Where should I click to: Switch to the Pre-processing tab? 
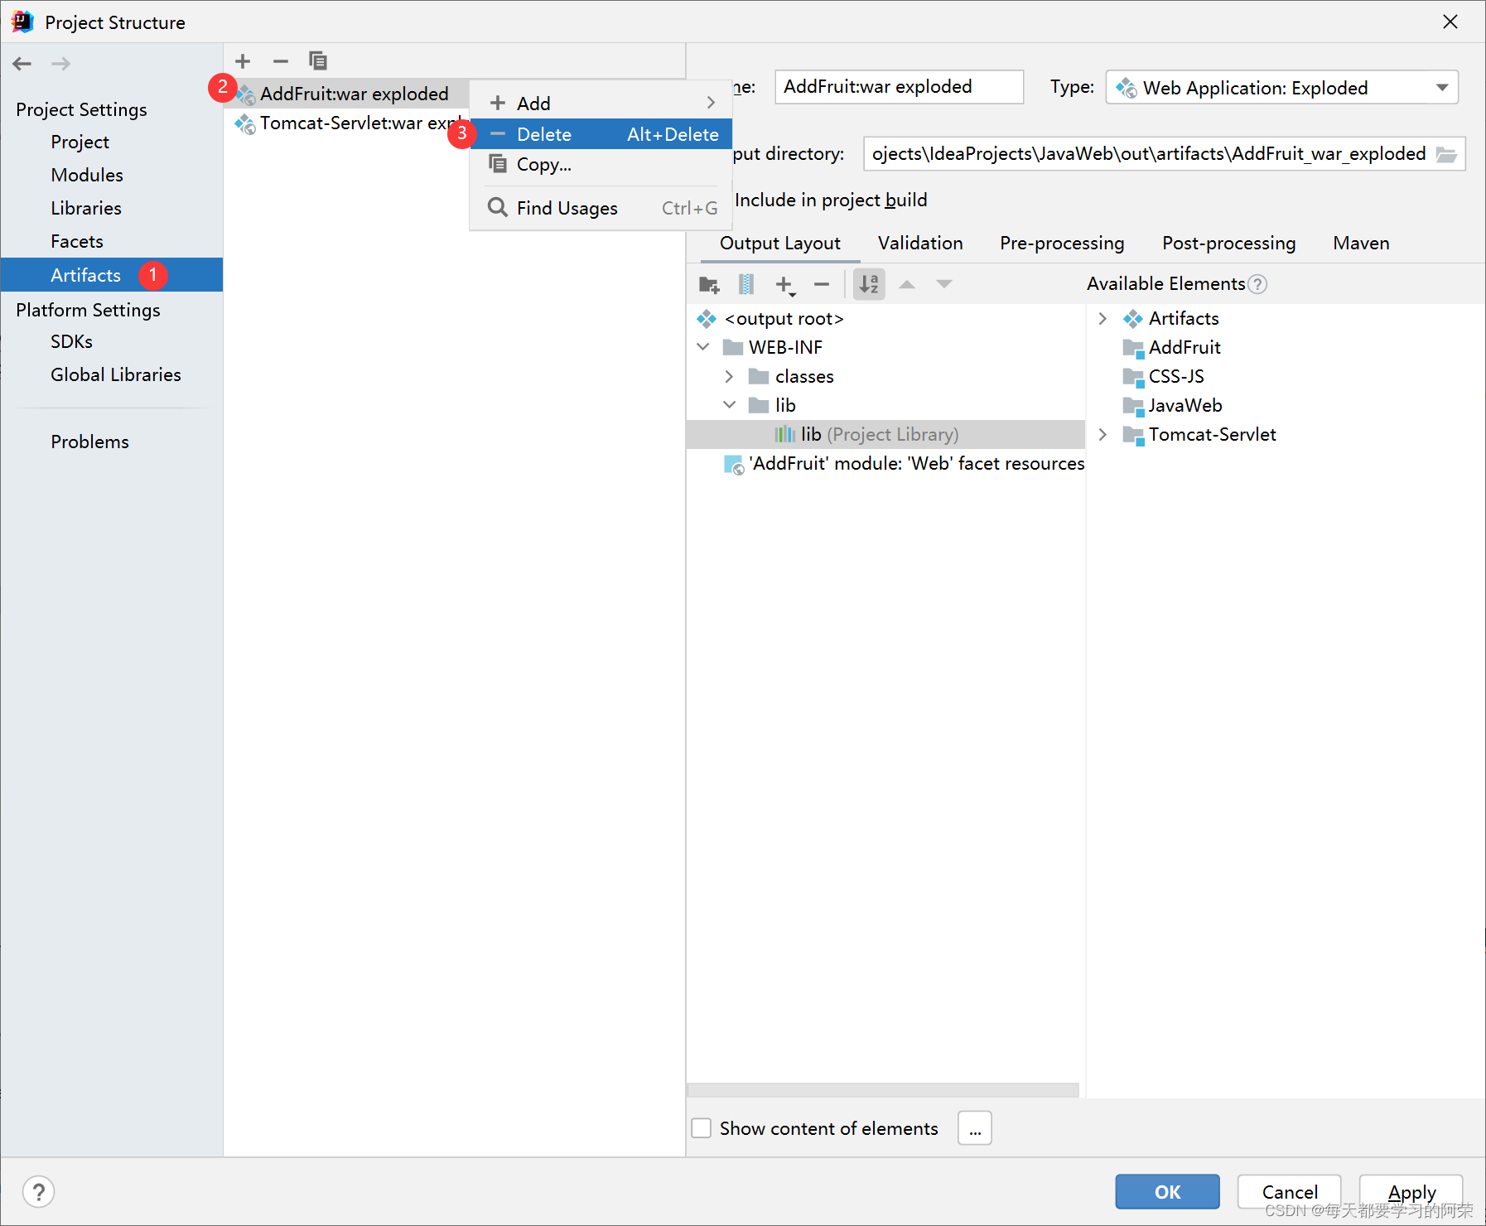click(x=1062, y=243)
